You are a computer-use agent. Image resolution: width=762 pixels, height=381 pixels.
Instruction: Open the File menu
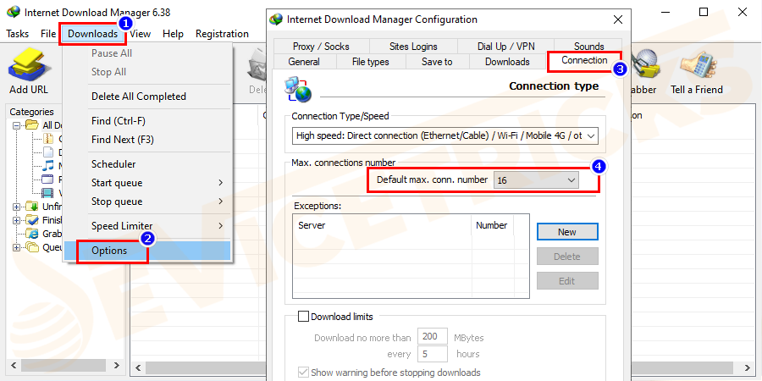click(48, 34)
